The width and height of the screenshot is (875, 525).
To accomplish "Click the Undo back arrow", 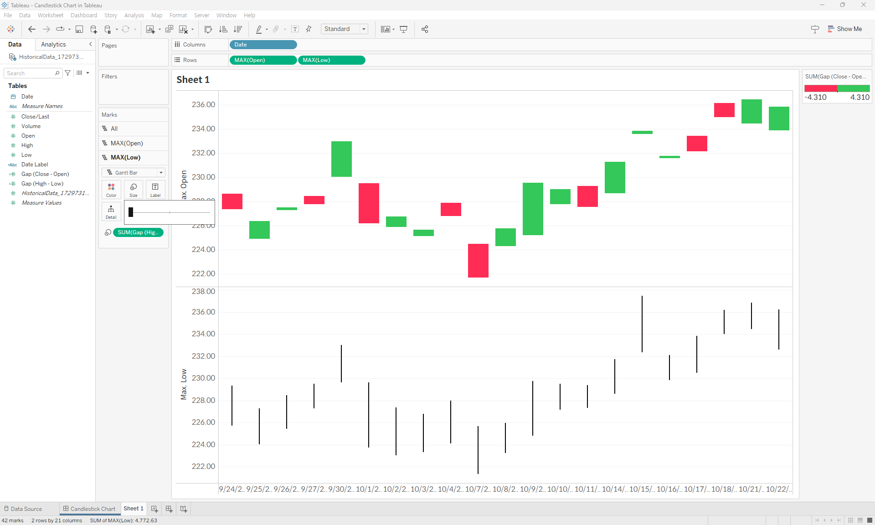I will pyautogui.click(x=31, y=29).
